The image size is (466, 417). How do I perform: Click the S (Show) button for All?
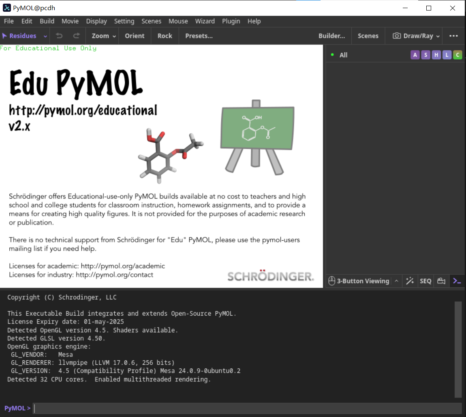coord(426,55)
